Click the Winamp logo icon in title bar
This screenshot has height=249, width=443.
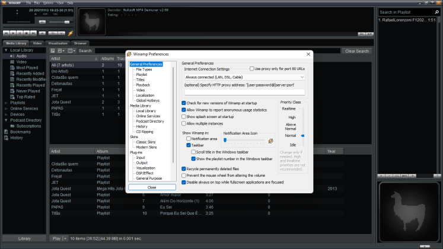coord(4,3)
